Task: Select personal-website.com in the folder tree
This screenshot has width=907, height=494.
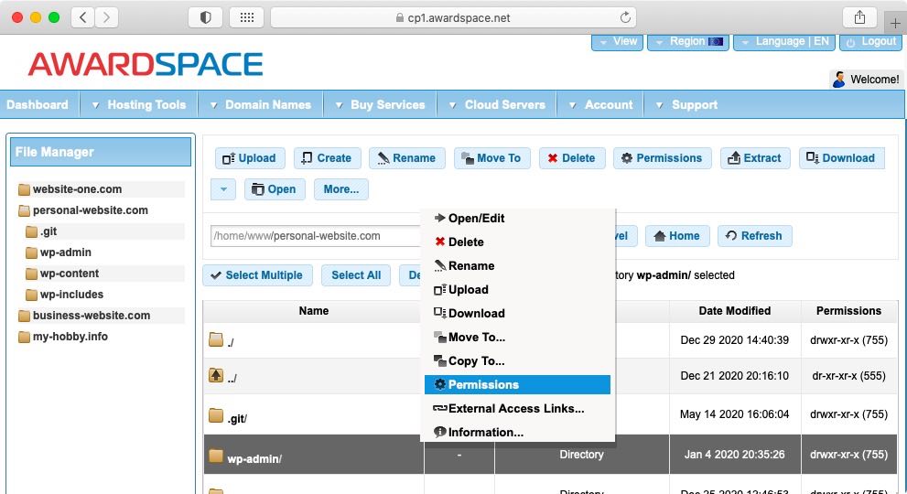Action: (90, 210)
